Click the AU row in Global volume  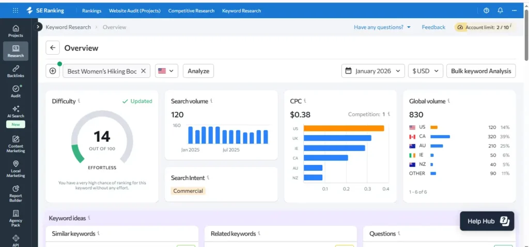tap(459, 145)
